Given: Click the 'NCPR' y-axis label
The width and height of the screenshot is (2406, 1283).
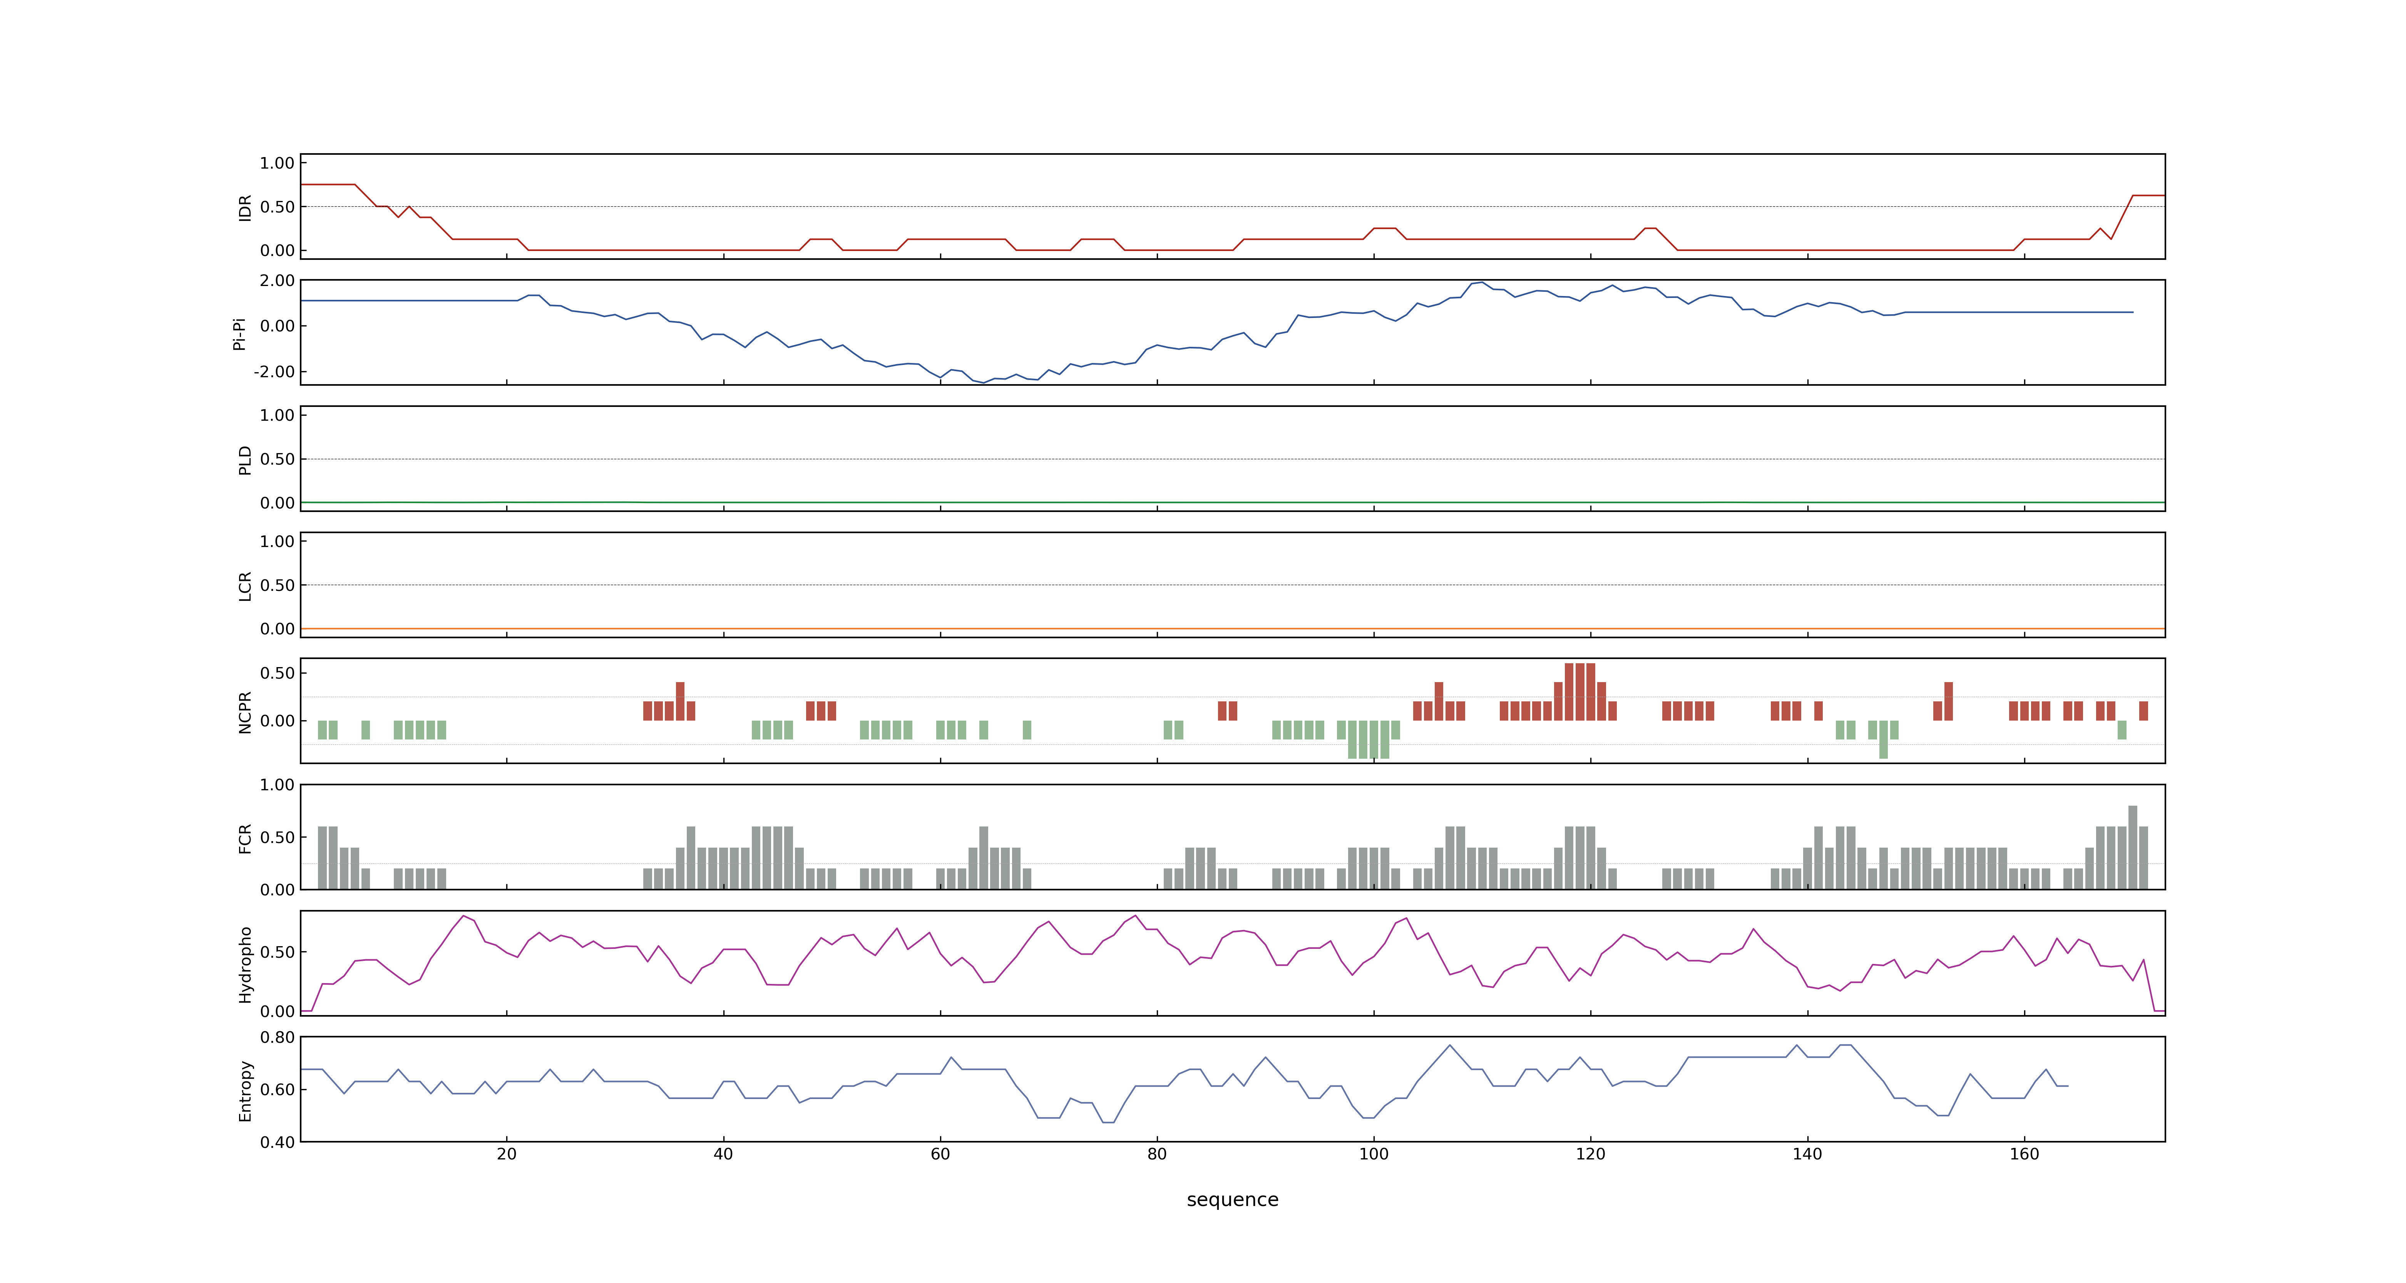Looking at the screenshot, I should (245, 711).
